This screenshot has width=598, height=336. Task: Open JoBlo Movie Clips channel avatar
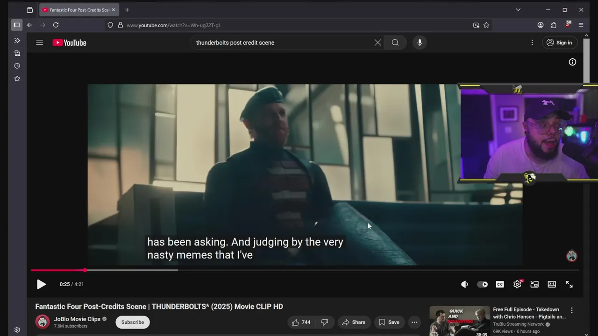point(43,322)
